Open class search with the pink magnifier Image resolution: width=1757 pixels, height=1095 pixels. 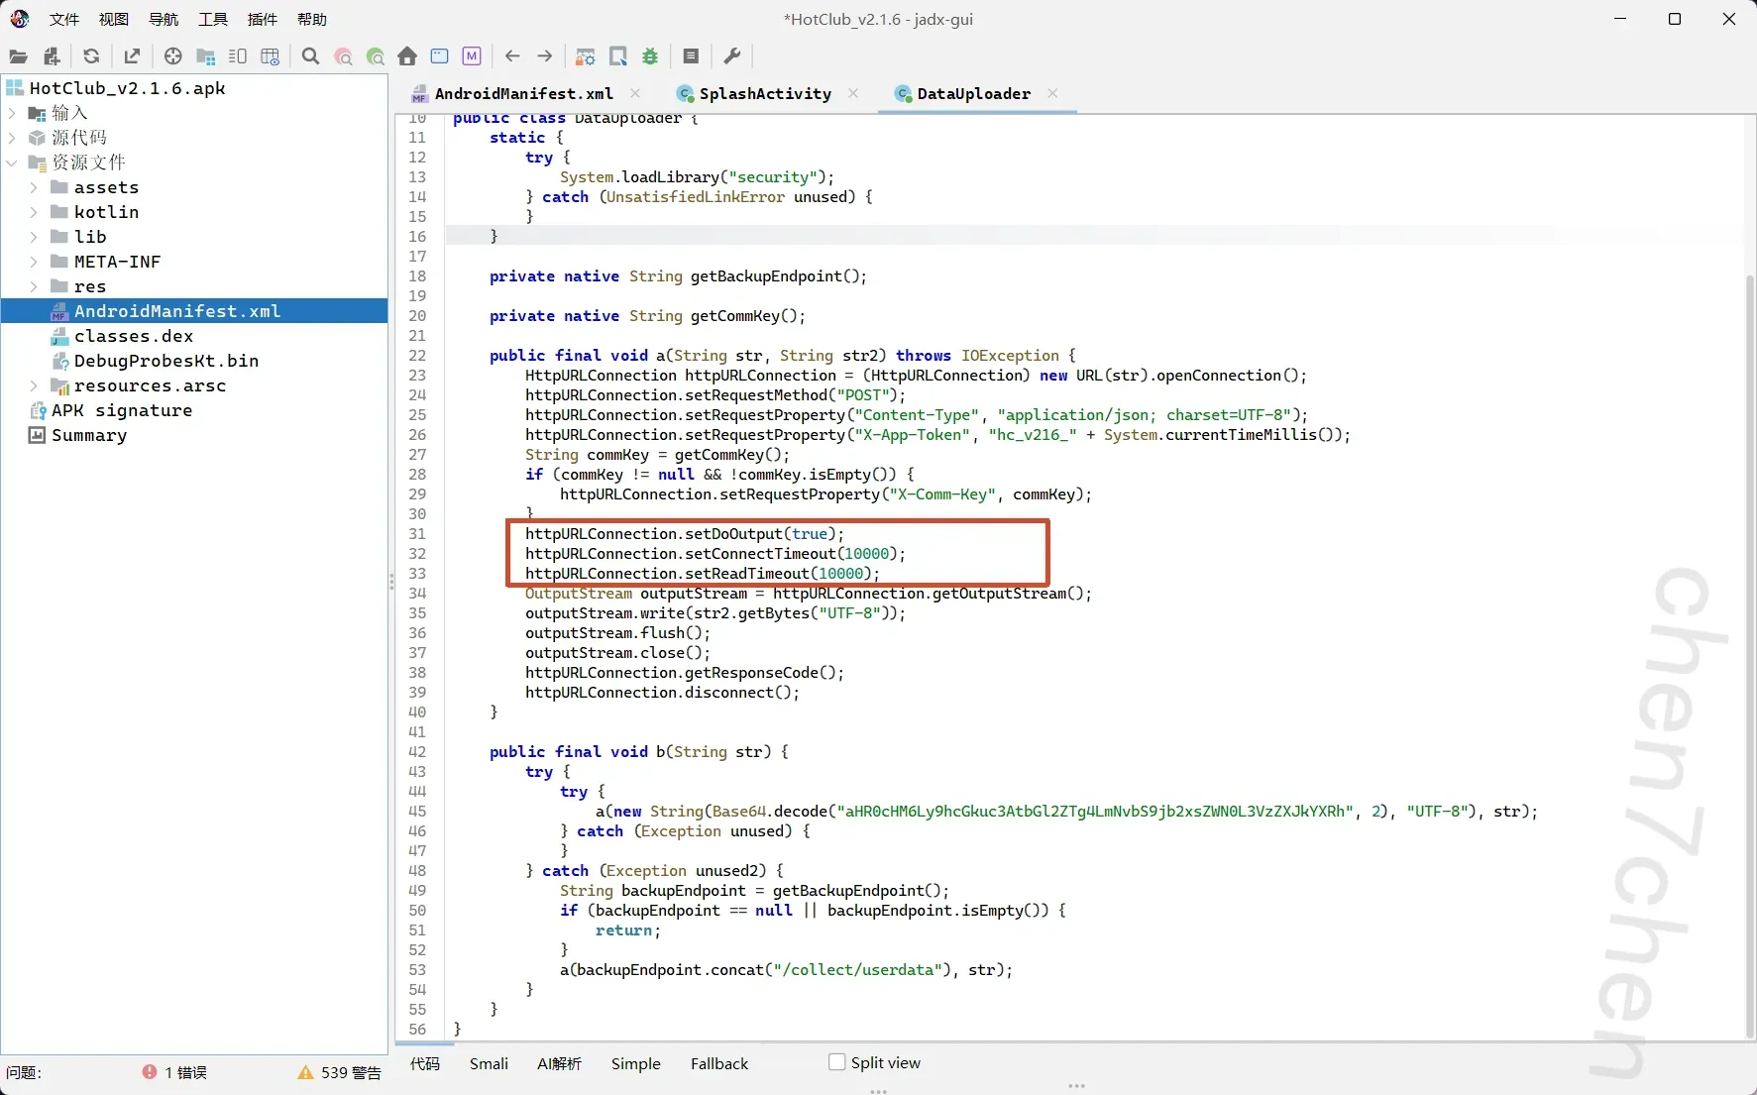pos(343,56)
